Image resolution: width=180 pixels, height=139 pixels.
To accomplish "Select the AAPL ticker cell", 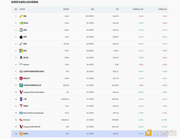I will tap(67, 37).
